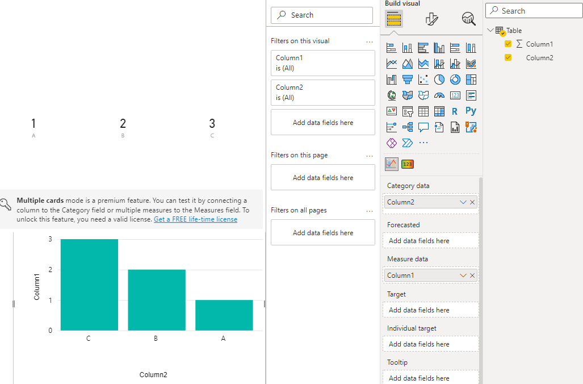This screenshot has width=583, height=384.
Task: Select the Stacked area chart visual
Action: coord(423,64)
